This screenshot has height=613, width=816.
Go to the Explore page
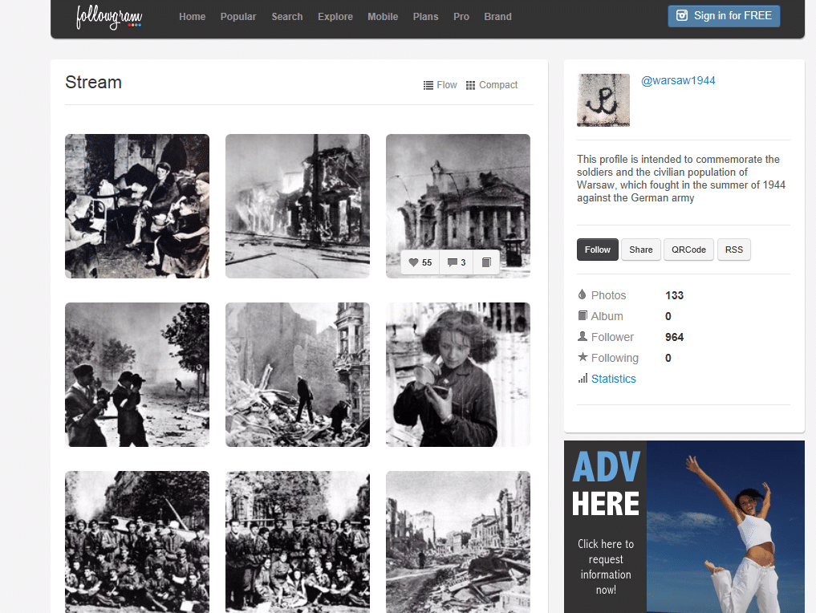click(335, 17)
